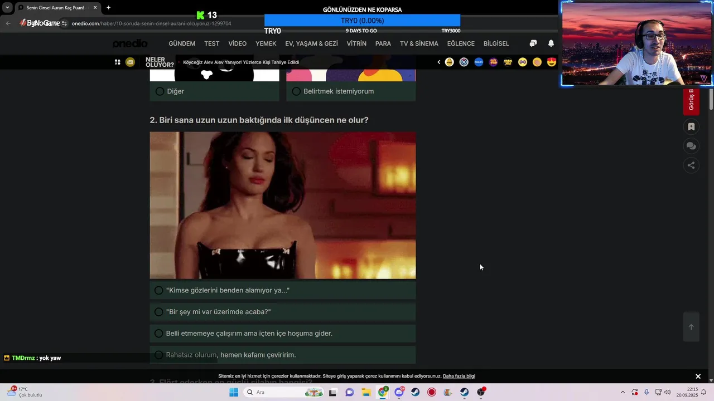This screenshot has width=714, height=401.
Task: Open a new browser tab with plus
Action: [108, 8]
